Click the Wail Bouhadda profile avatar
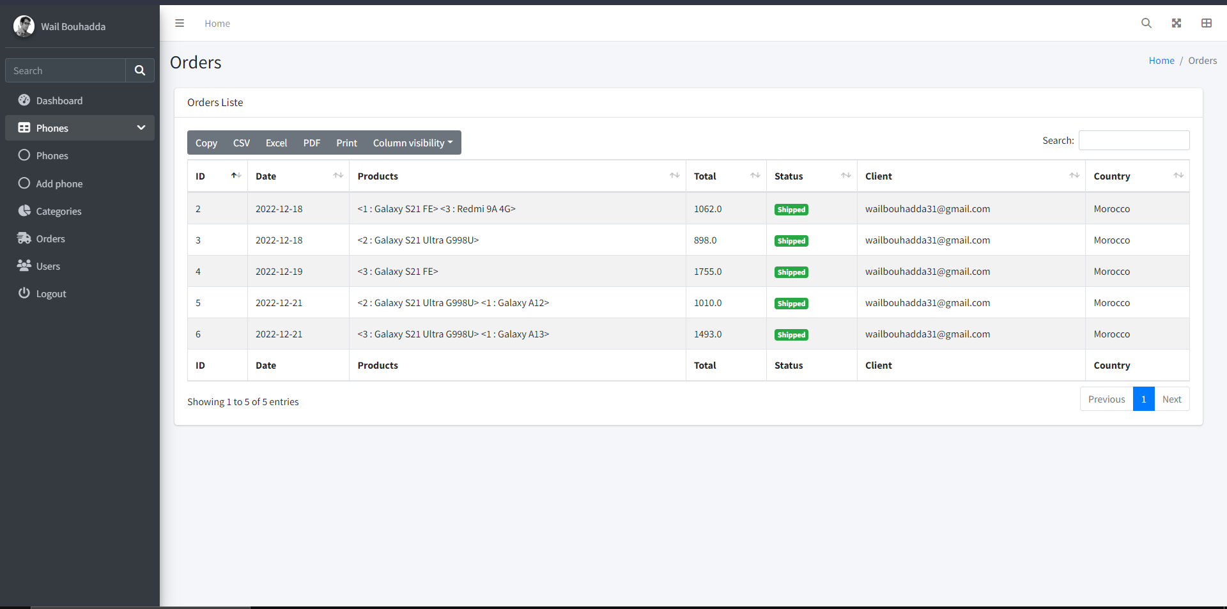 [24, 26]
